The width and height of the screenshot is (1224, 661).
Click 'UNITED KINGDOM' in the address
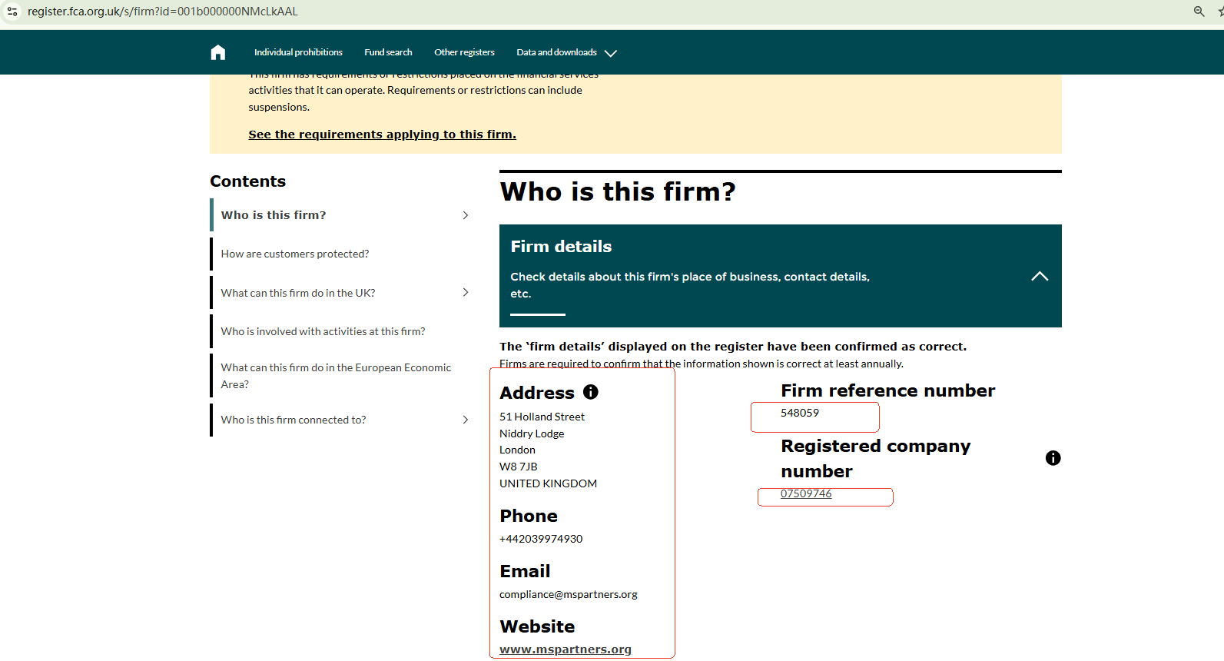[x=548, y=483]
